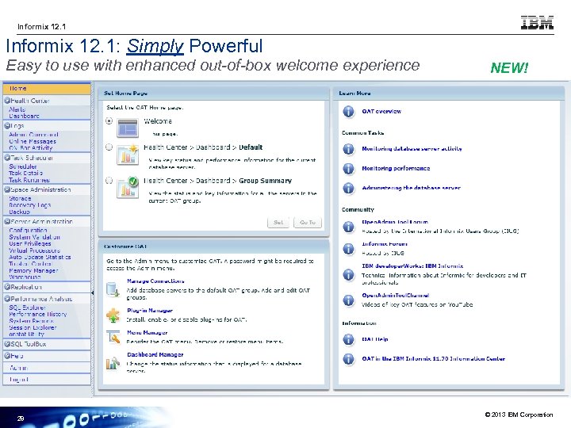Open the Monitoring performance link
This screenshot has width=571, height=428.
click(x=396, y=169)
